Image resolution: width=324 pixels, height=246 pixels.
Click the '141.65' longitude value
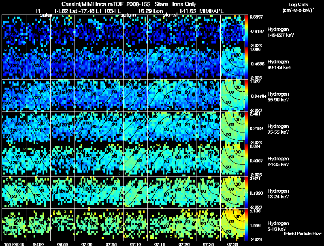pyautogui.click(x=188, y=11)
